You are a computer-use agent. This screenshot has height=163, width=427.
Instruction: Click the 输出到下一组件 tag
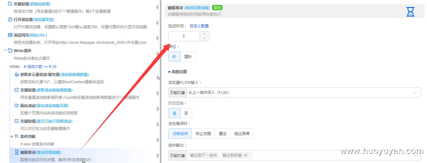[204, 155]
